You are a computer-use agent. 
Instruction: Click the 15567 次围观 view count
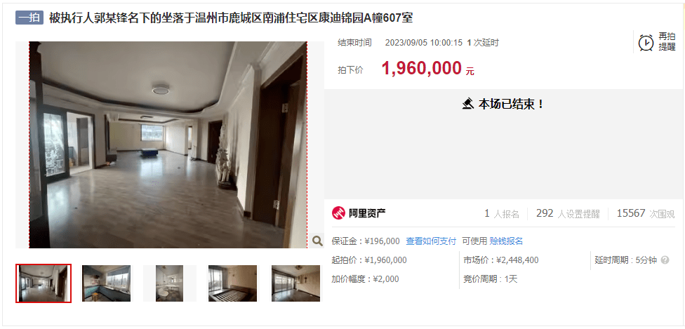point(646,214)
